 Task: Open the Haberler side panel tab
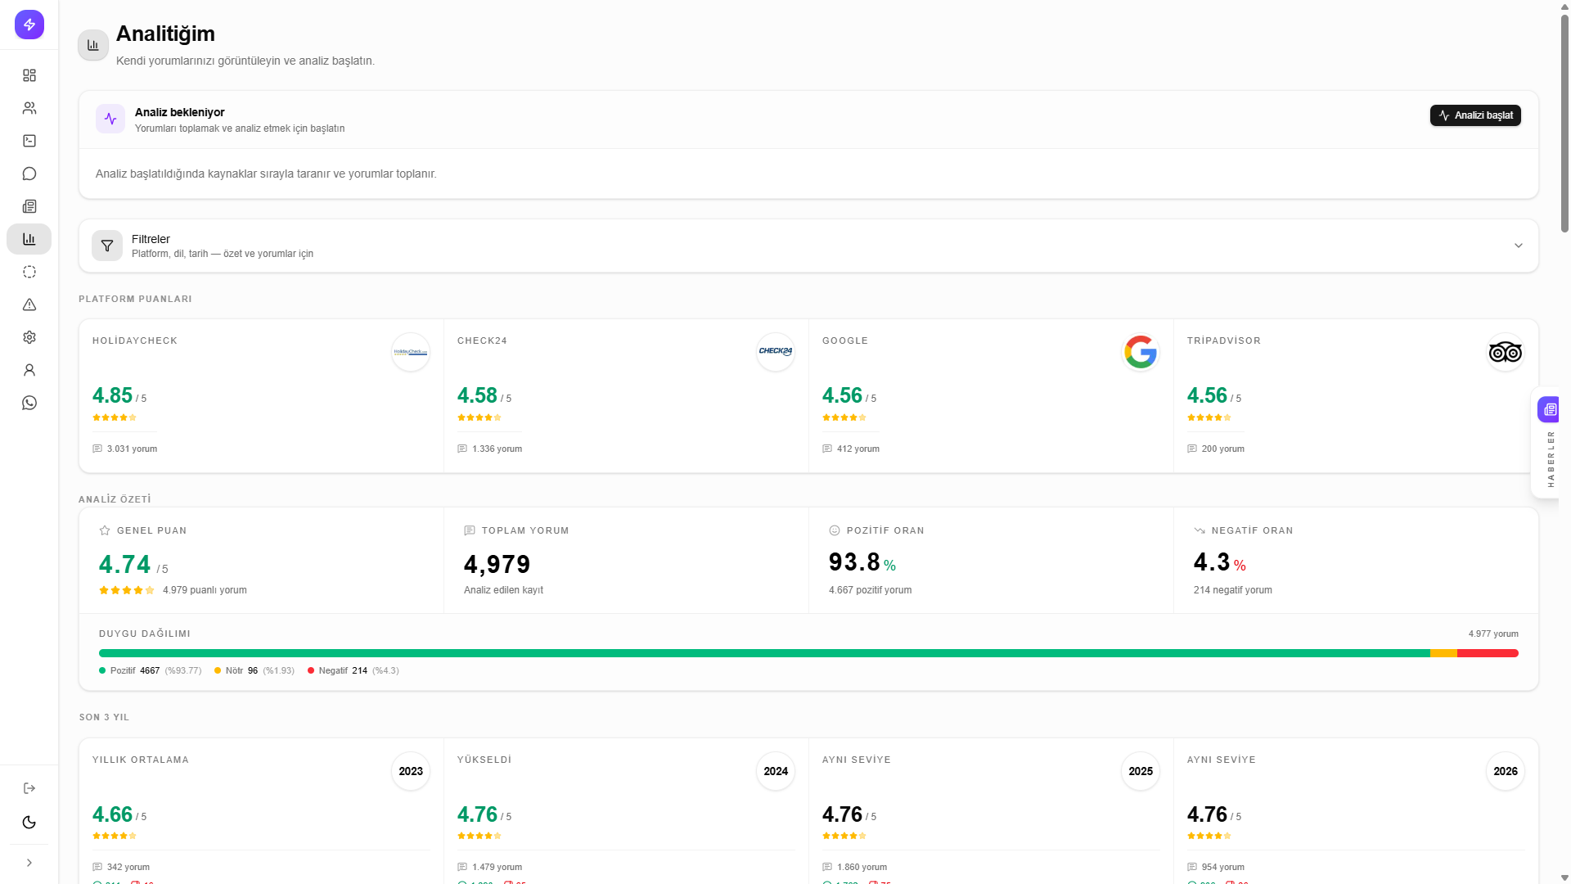[x=1546, y=443]
